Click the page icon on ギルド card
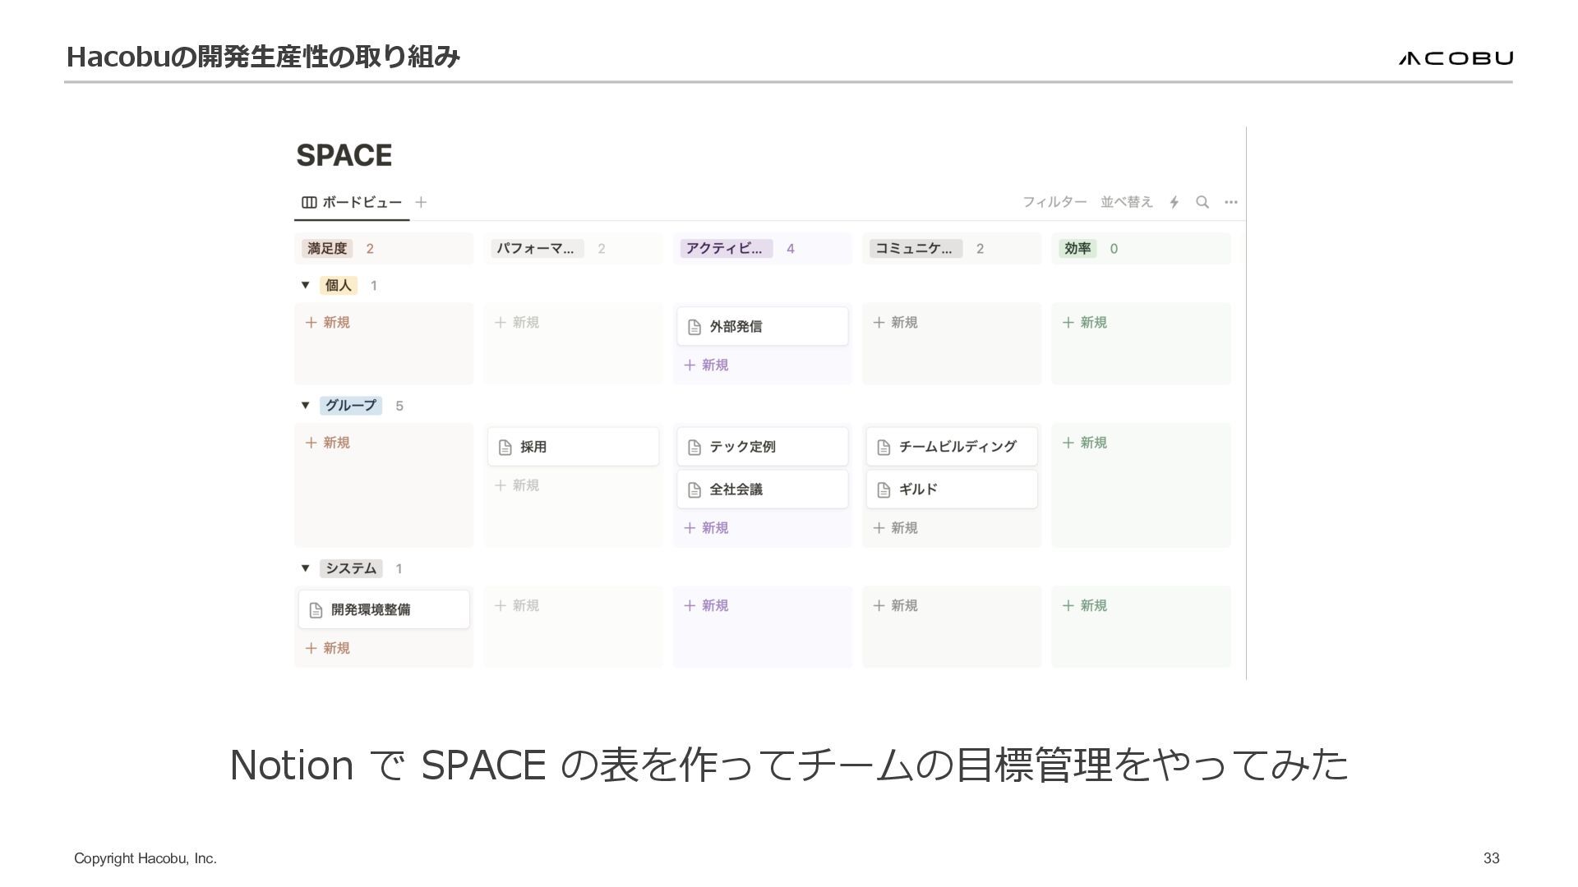This screenshot has width=1578, height=887. [x=884, y=490]
